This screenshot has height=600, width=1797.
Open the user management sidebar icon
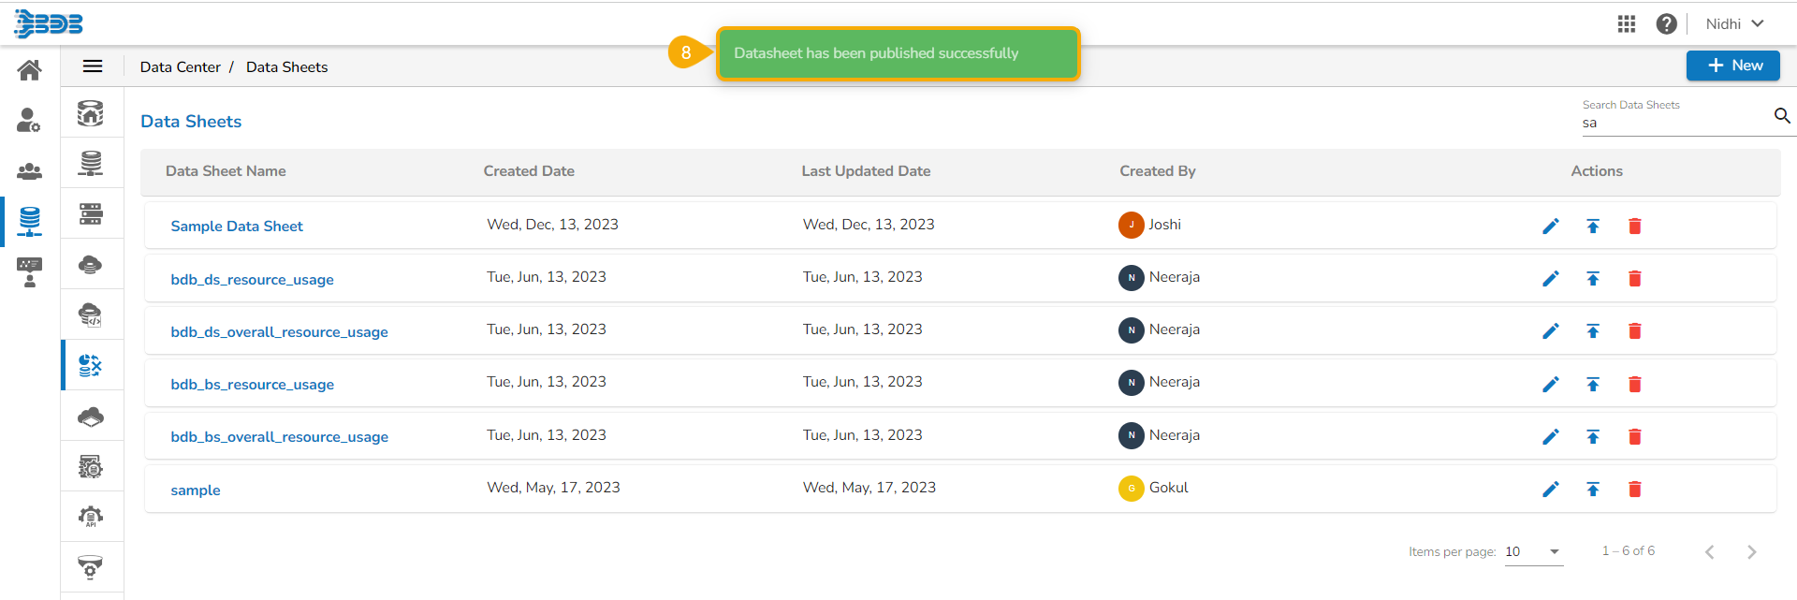(x=29, y=120)
